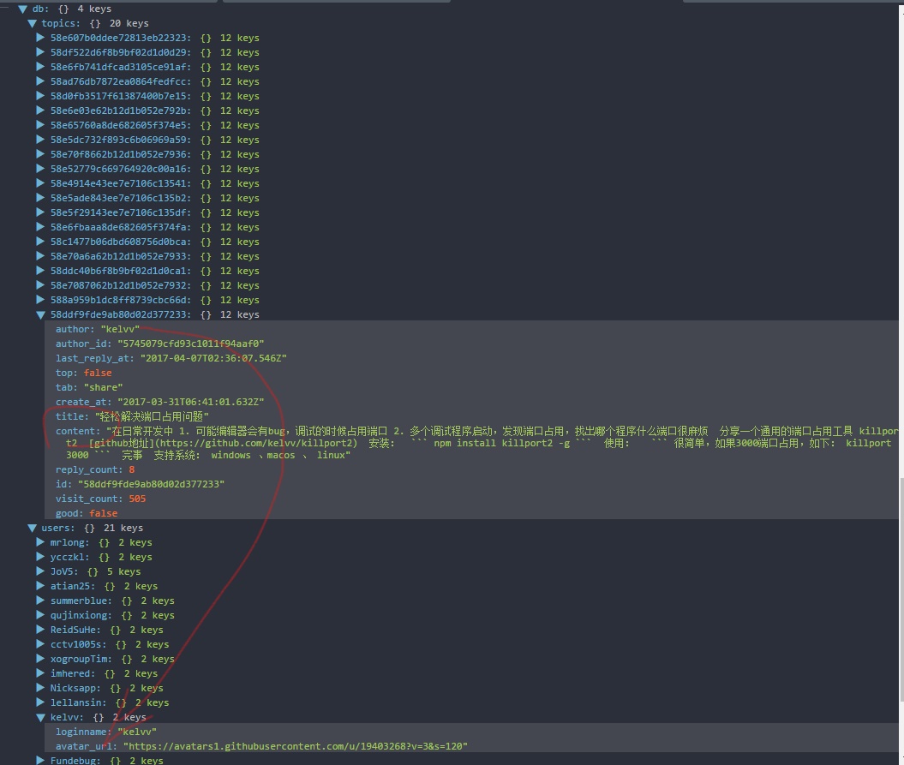Expand the lellansin user entry
The image size is (904, 765).
40,702
